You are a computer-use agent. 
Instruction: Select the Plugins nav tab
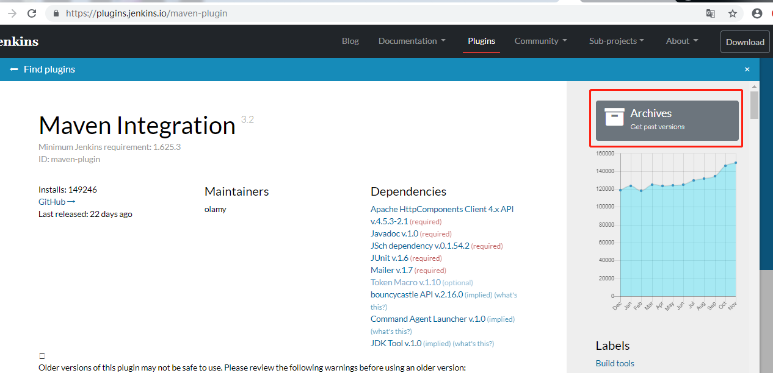(482, 41)
